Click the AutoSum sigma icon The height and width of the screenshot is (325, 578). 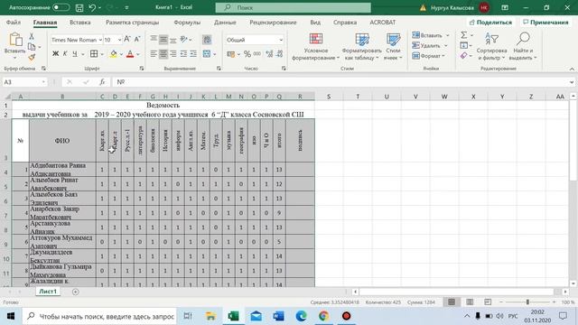(x=464, y=35)
